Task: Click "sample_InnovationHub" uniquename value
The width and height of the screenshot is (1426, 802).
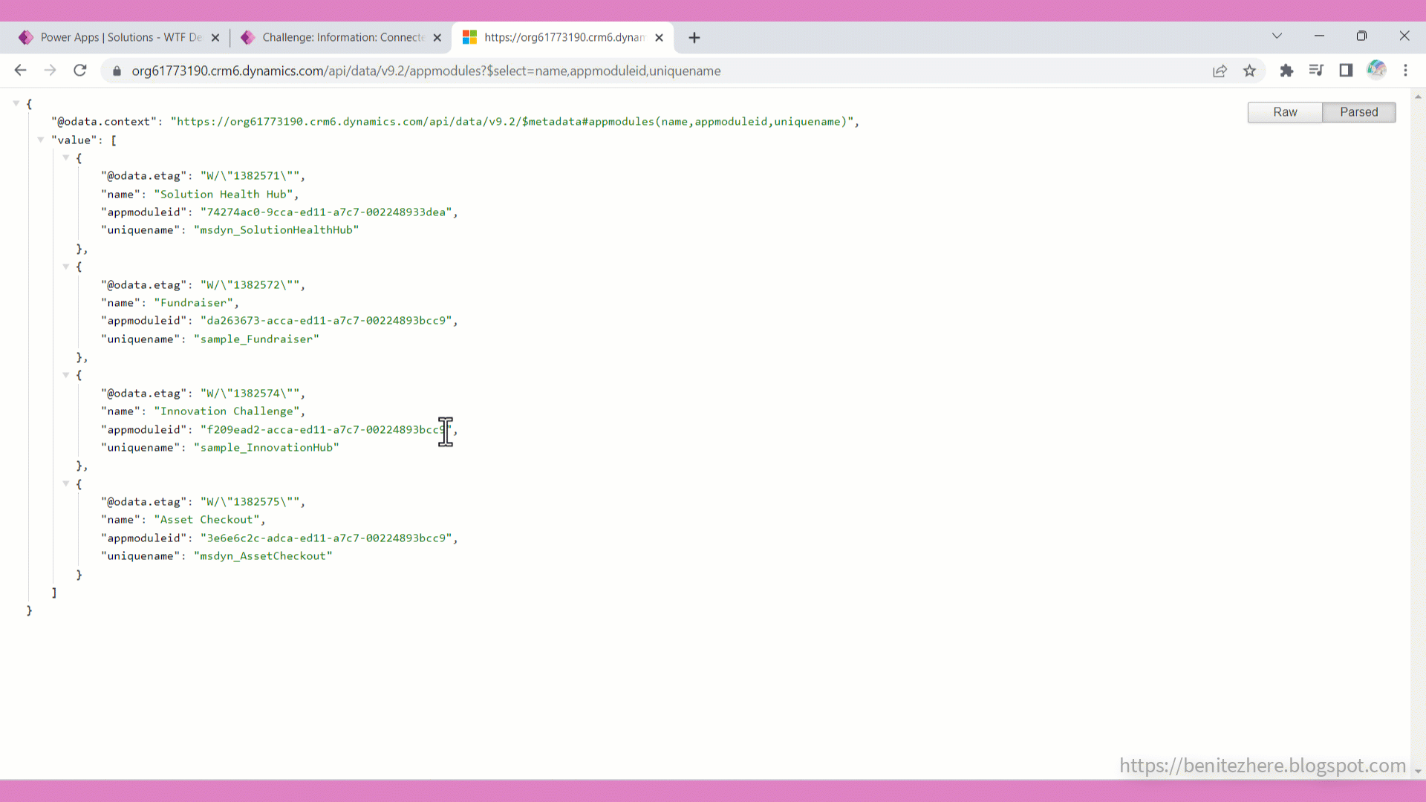Action: coord(267,448)
